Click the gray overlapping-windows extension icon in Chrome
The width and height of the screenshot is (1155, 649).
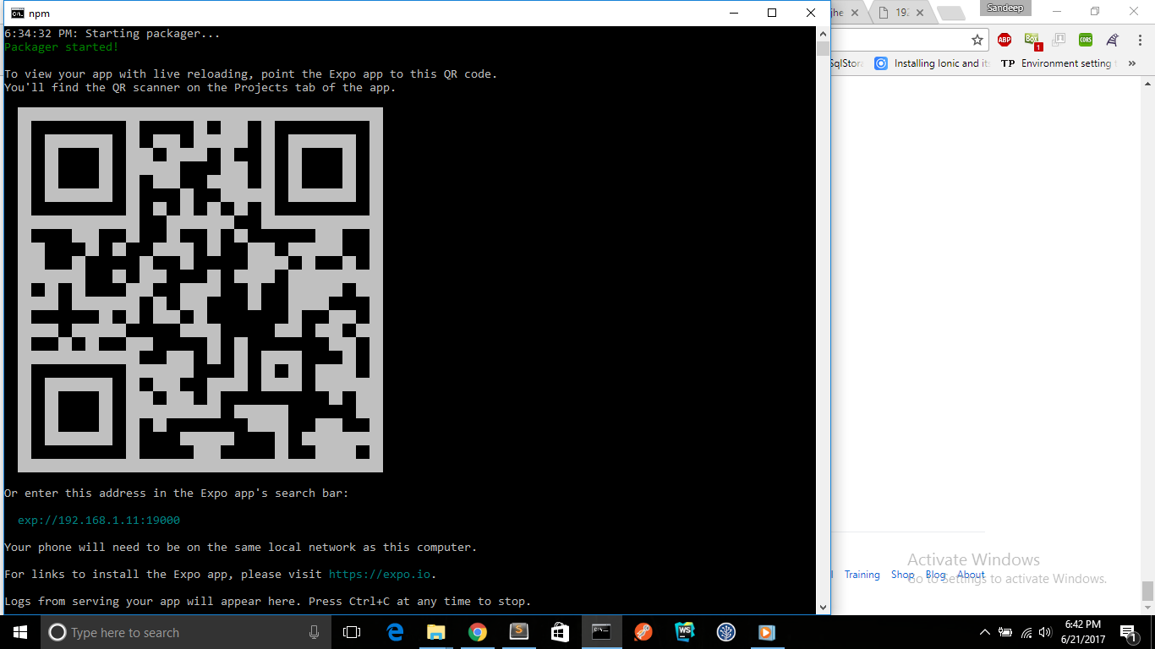1058,40
